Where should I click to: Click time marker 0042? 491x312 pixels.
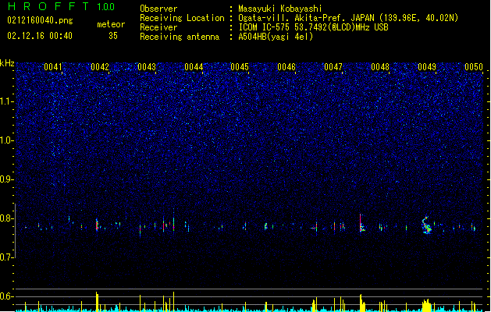(x=100, y=67)
